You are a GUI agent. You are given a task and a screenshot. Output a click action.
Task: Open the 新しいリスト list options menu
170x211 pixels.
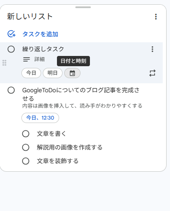pyautogui.click(x=156, y=17)
